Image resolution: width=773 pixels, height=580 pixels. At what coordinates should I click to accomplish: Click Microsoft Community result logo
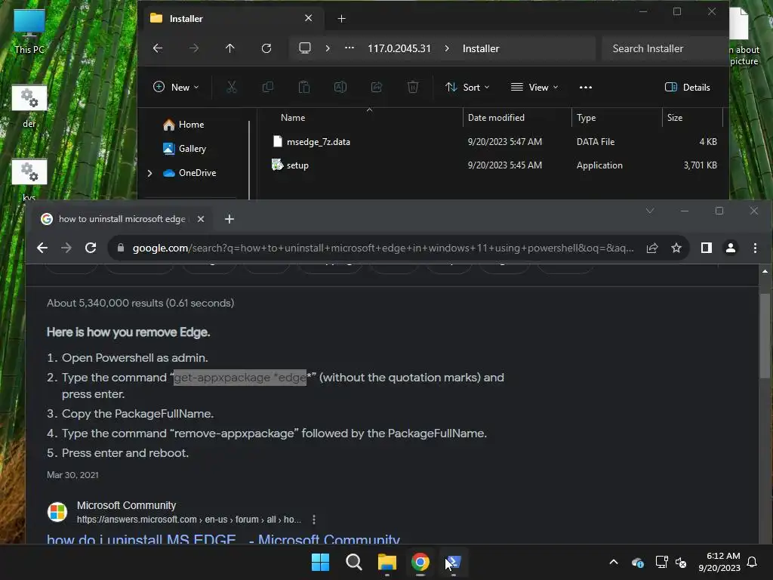click(57, 512)
